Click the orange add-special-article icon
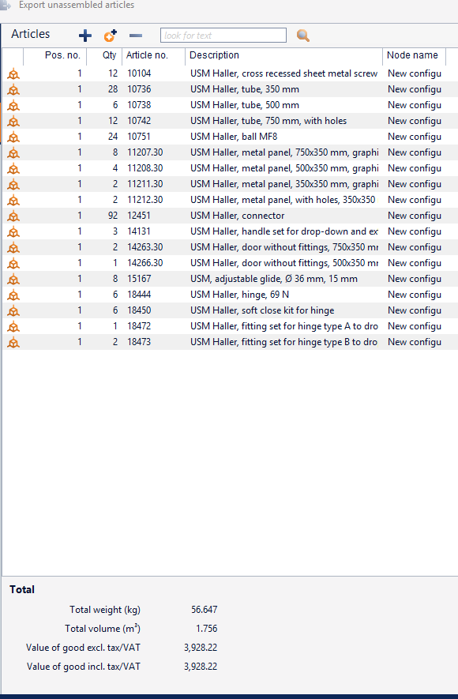 110,36
